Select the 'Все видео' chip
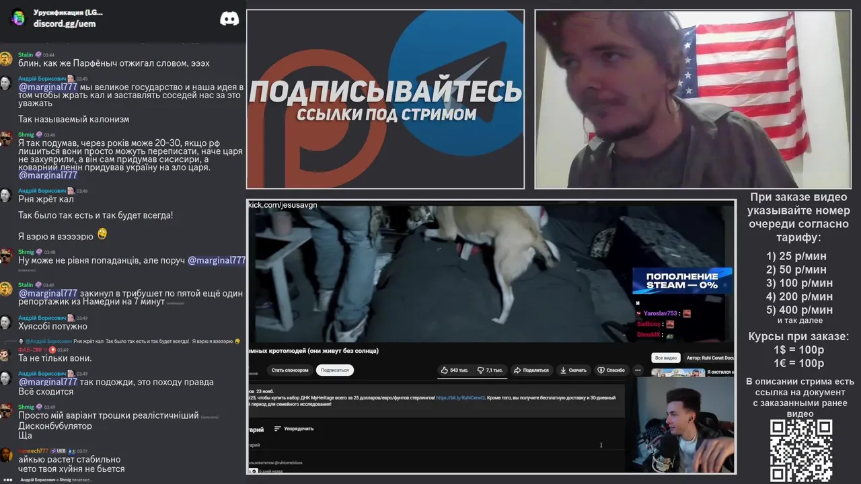Image resolution: width=861 pixels, height=484 pixels. click(665, 358)
